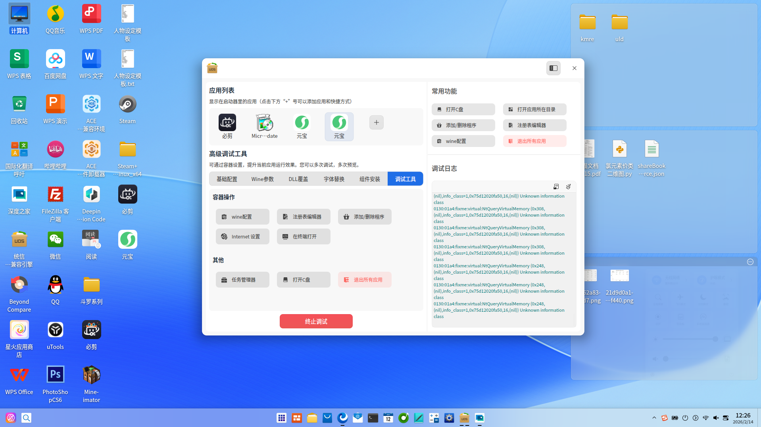Open the quick settings toggles tray icon
Image resolution: width=761 pixels, height=427 pixels.
[x=726, y=418]
